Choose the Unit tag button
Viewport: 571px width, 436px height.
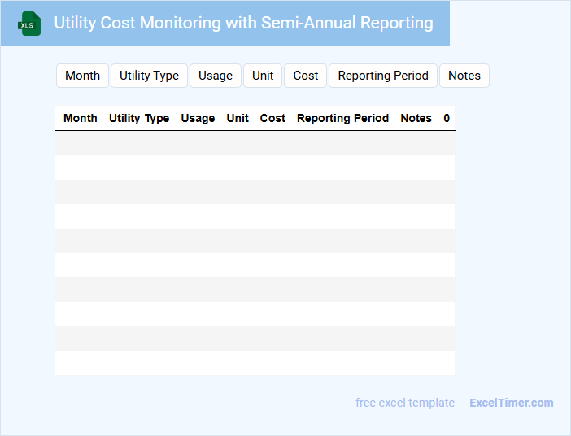coord(263,76)
